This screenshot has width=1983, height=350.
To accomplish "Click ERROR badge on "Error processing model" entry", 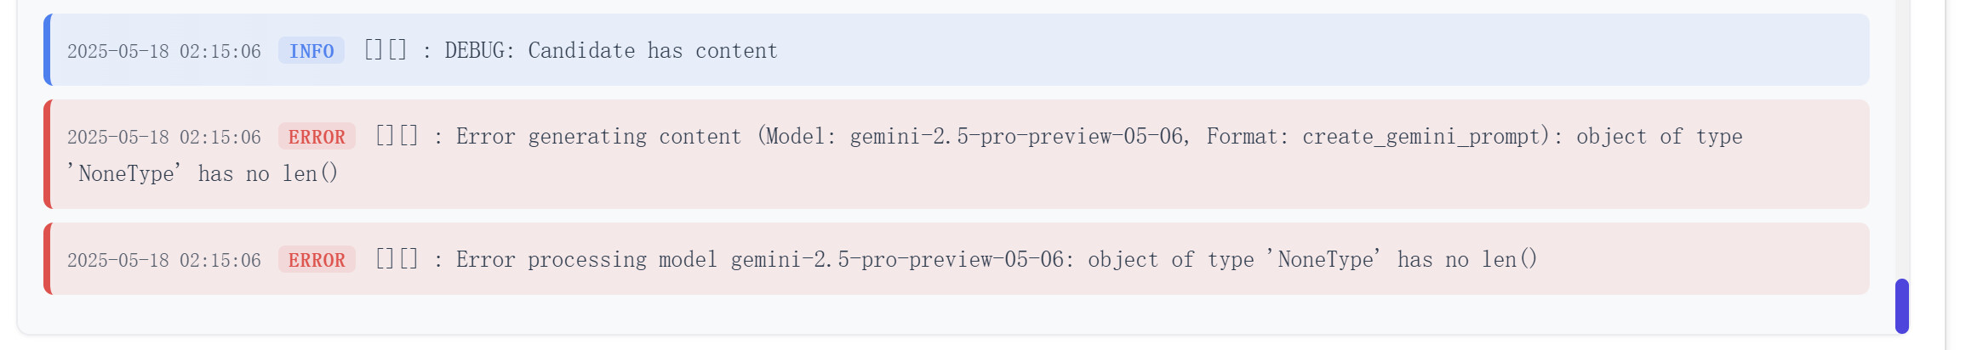I will (x=317, y=260).
